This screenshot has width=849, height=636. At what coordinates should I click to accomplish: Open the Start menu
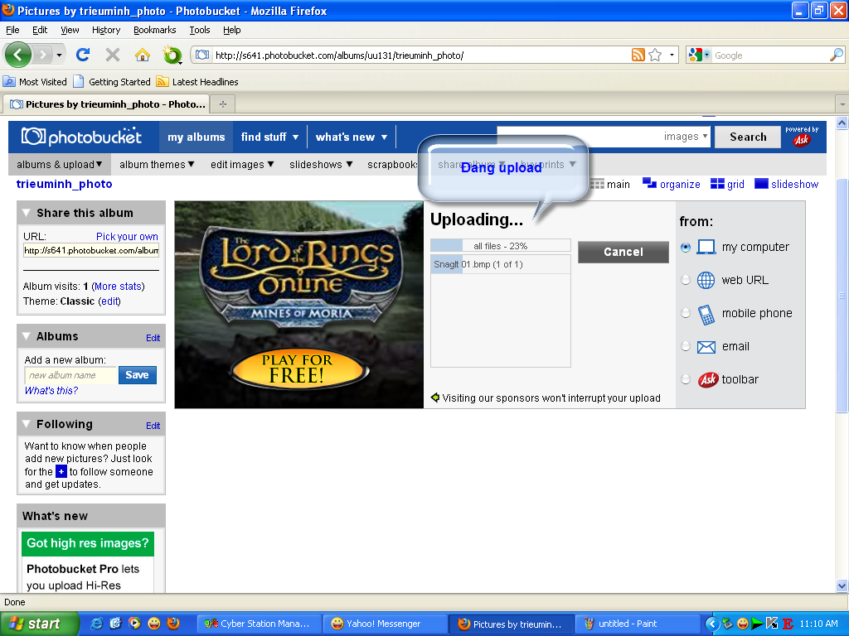39,624
